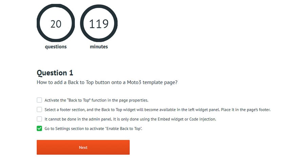Viewport: 305px width, 167px height.
Task: Click the question text about the Back to Top button
Action: (107, 82)
